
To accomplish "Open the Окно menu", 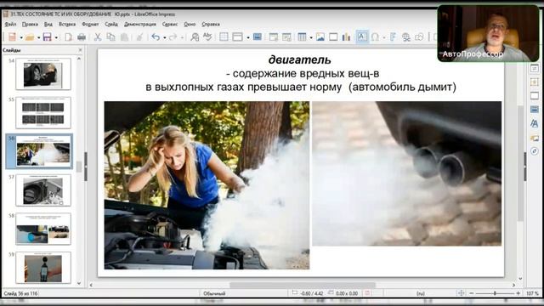I will coord(190,25).
